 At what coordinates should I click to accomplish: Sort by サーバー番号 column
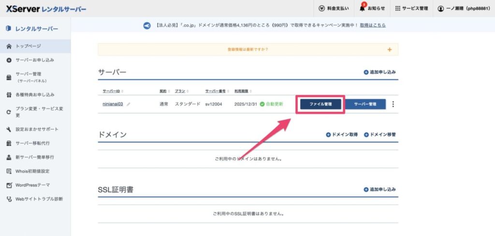(217, 91)
